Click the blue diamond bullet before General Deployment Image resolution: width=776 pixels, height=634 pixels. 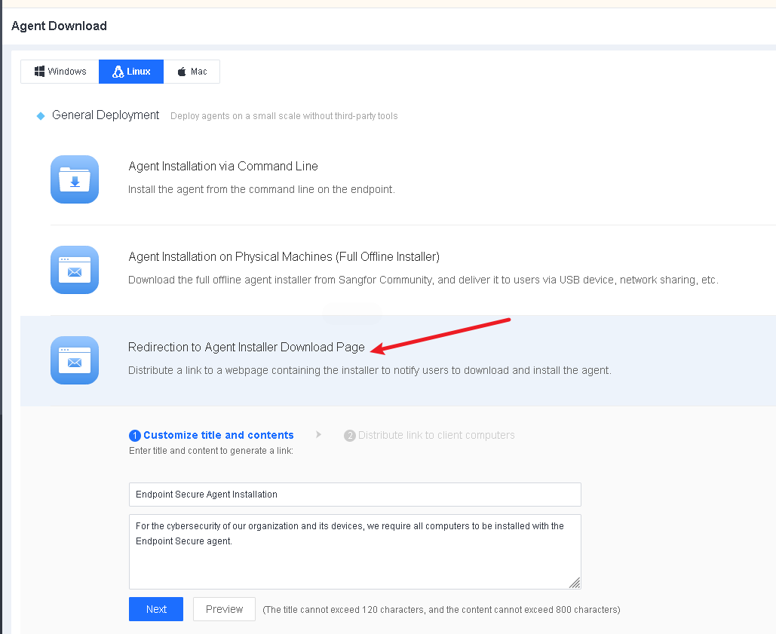pyautogui.click(x=41, y=116)
